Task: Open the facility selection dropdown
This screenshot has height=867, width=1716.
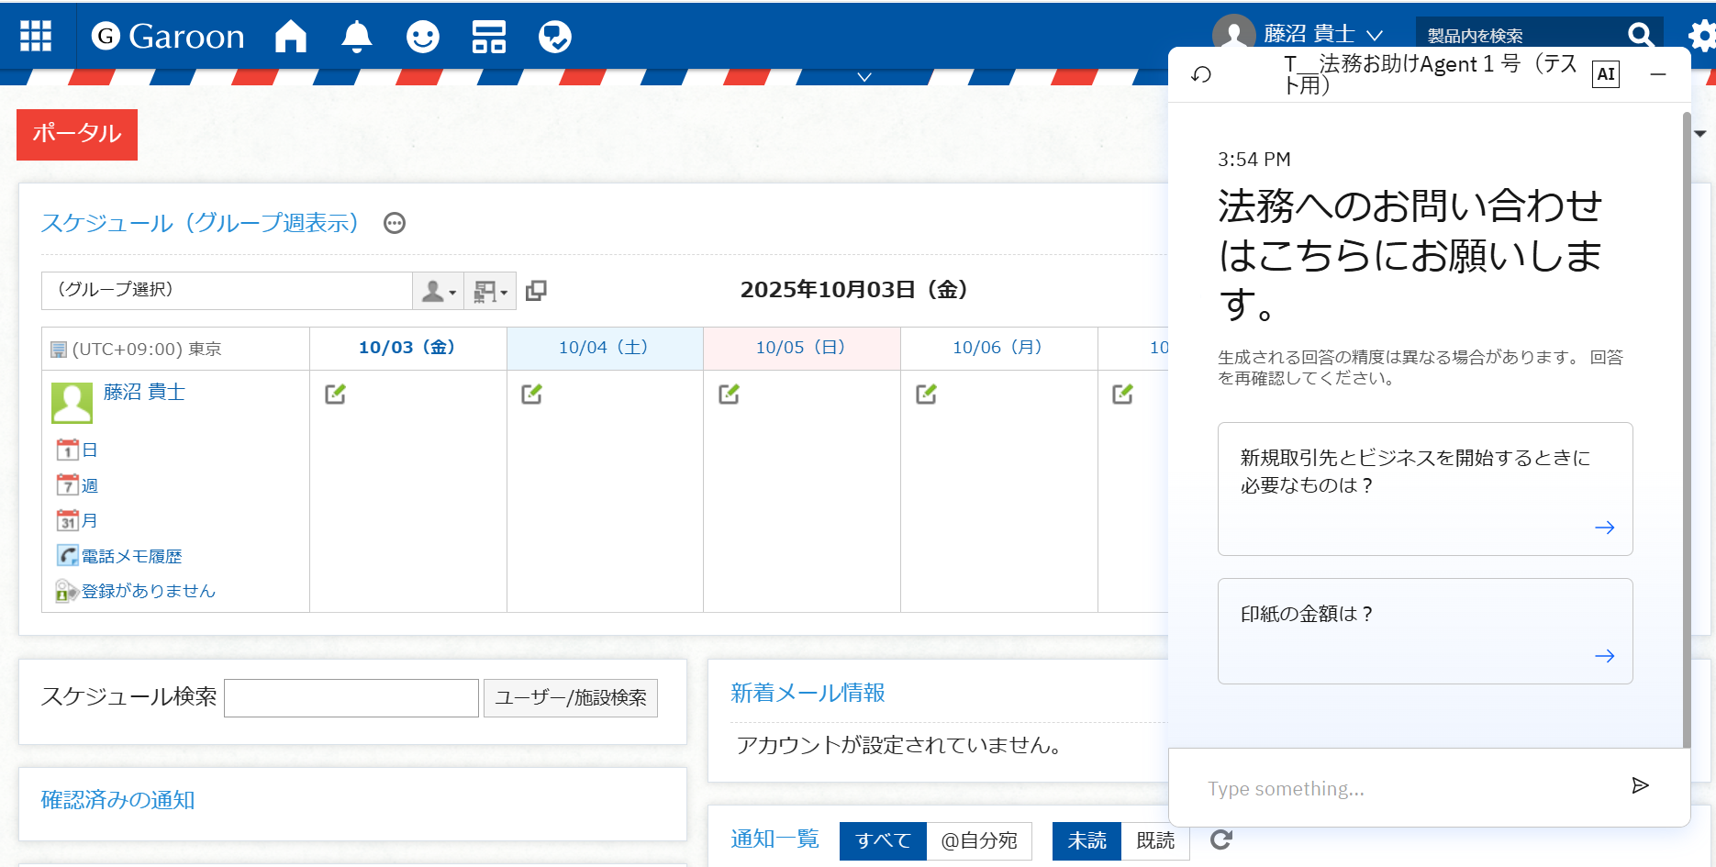Action: [490, 291]
